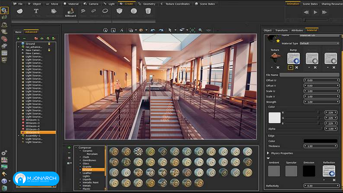Open the Material Type dropdown
The image size is (343, 193).
pos(319,43)
